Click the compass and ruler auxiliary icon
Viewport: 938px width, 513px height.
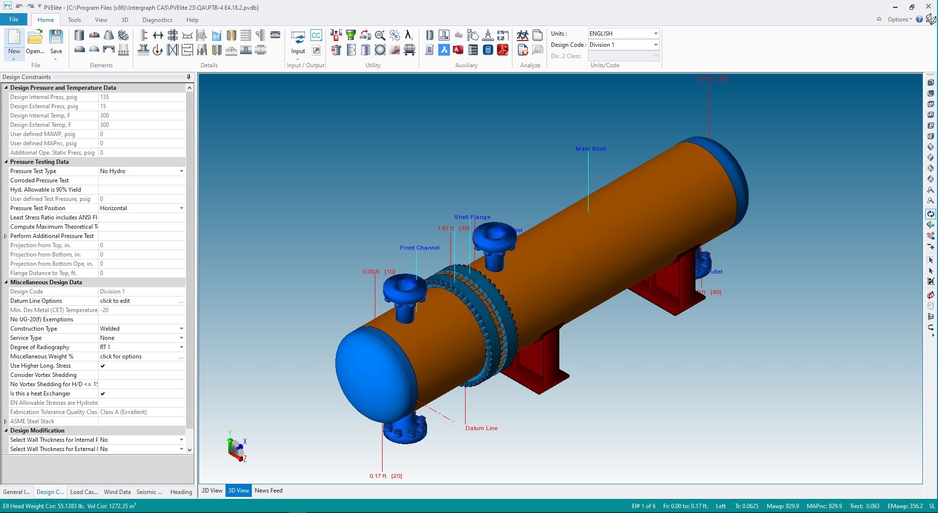488,35
